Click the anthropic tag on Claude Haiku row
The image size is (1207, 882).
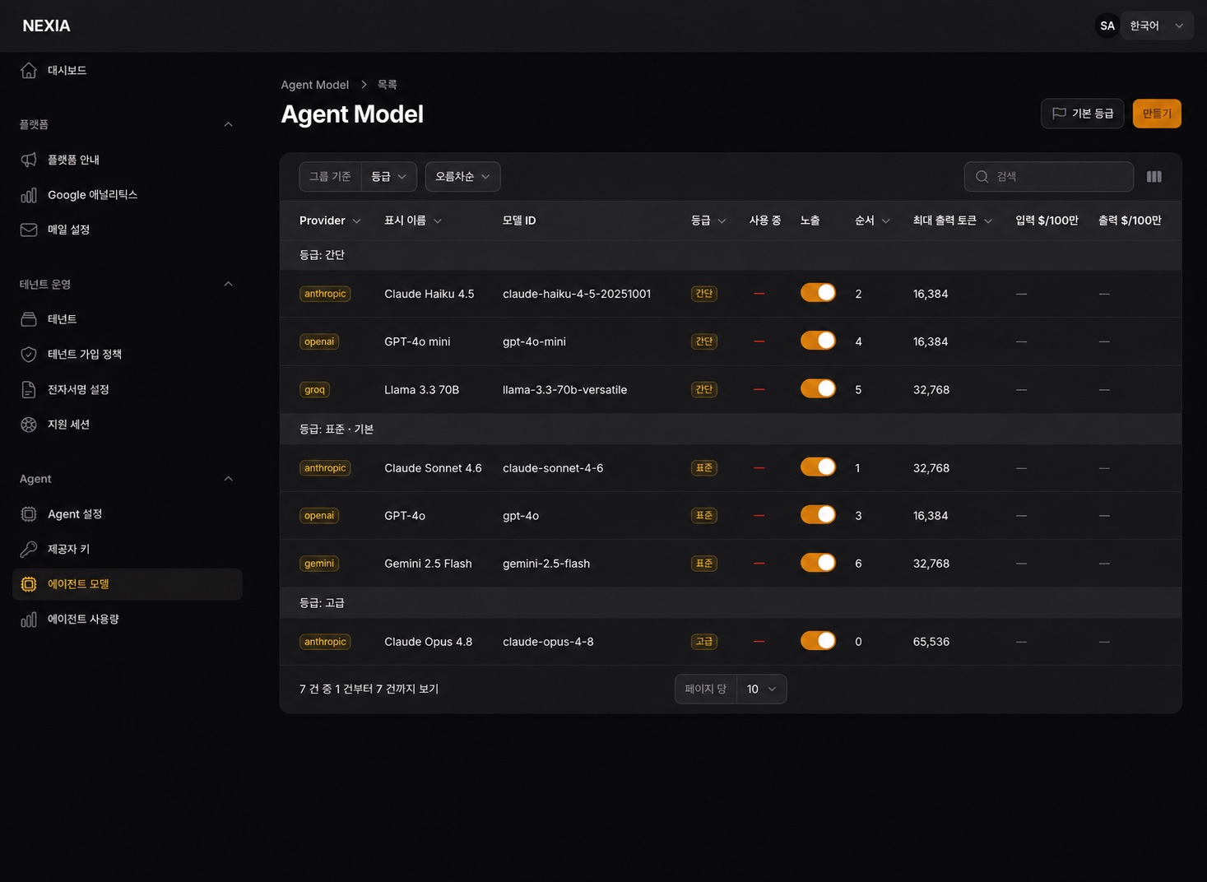(325, 294)
